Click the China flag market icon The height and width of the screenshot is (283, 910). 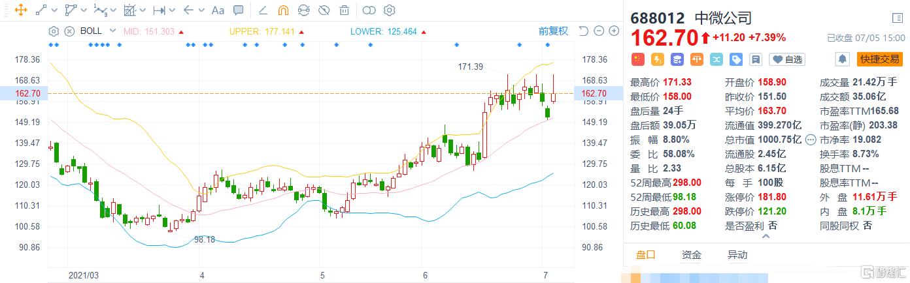coord(637,59)
